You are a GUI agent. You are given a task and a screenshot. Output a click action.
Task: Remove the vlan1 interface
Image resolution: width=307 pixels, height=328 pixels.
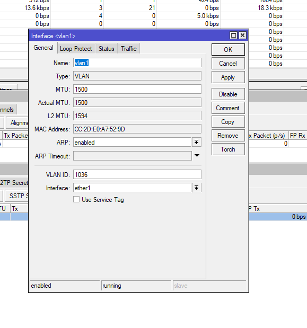228,136
